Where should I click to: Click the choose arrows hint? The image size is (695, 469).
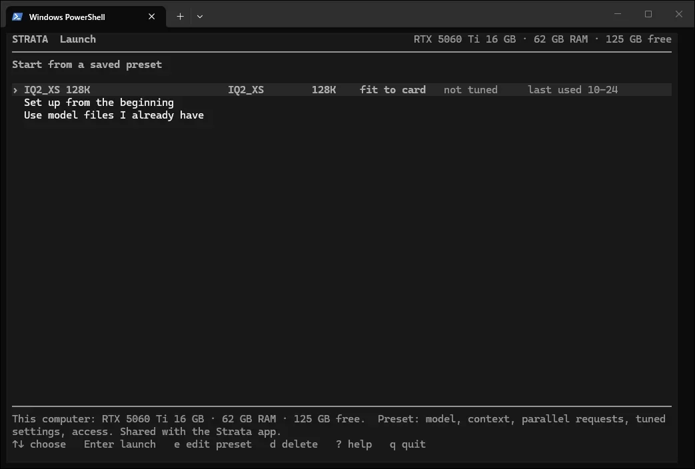click(39, 444)
